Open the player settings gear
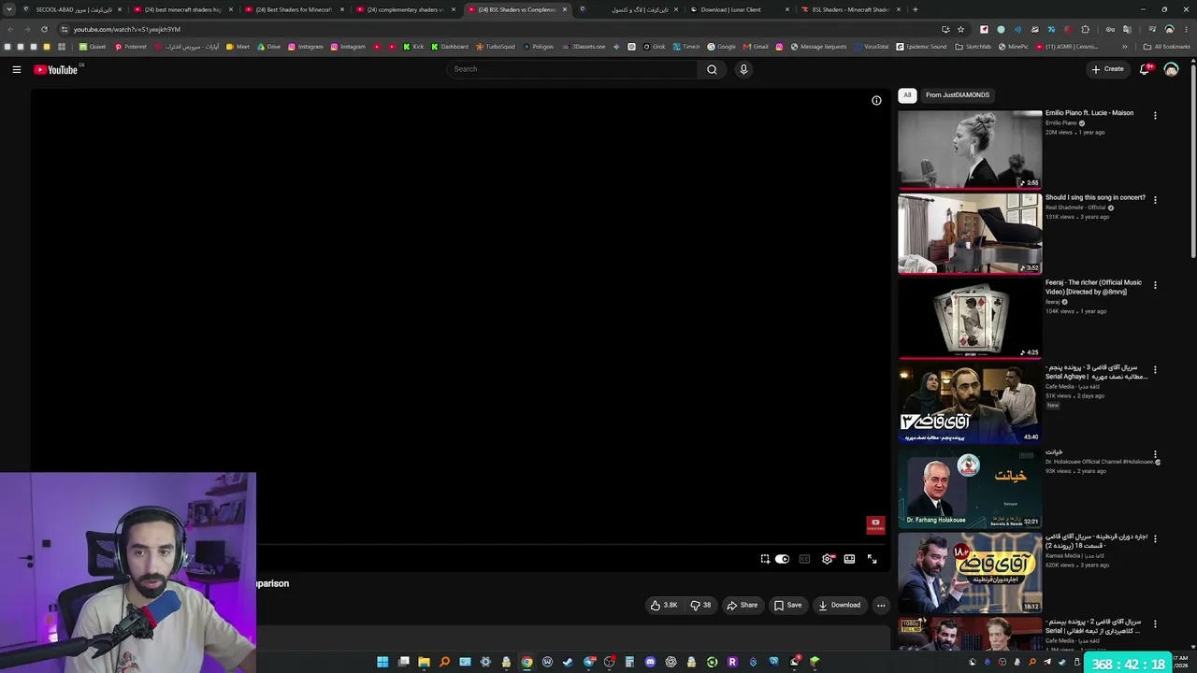Viewport: 1197px width, 673px height. point(828,559)
